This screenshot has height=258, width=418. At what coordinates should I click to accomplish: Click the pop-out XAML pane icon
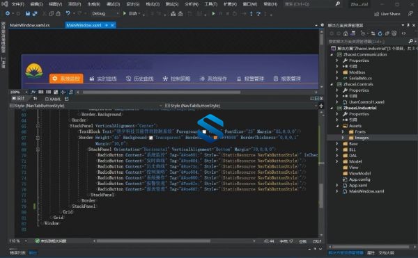coord(67,99)
